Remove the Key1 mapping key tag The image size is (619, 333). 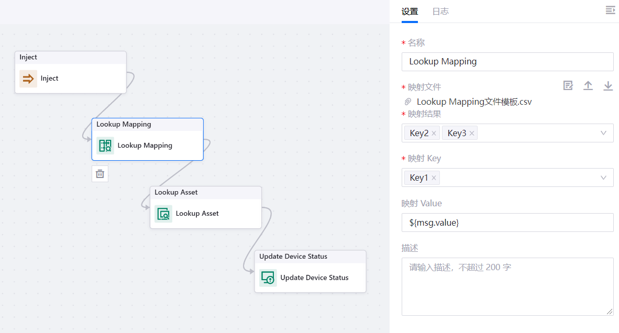(x=433, y=177)
